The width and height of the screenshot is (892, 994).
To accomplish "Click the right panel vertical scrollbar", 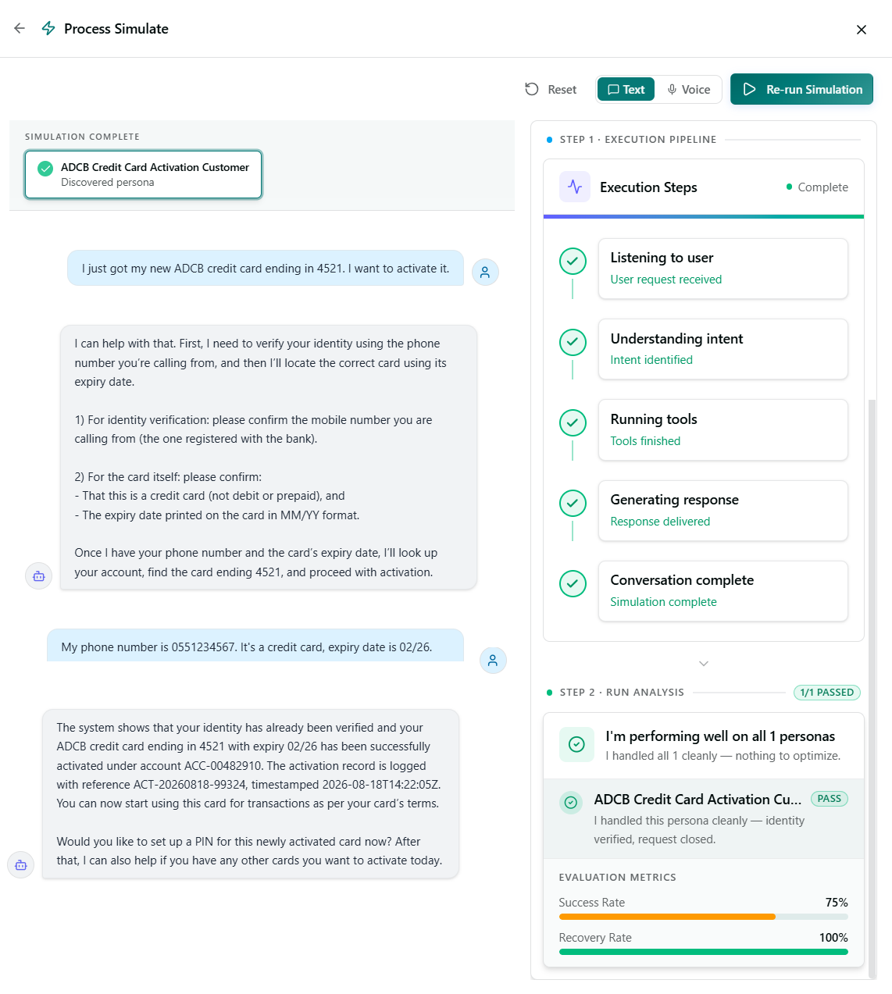I will pyautogui.click(x=872, y=688).
